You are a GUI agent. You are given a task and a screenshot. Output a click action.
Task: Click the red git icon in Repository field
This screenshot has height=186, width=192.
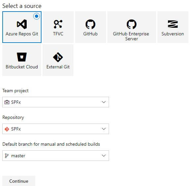pyautogui.click(x=7, y=129)
